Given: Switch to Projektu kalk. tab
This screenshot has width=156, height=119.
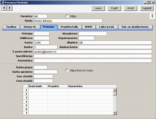Looking at the screenshot, I should (69, 27).
